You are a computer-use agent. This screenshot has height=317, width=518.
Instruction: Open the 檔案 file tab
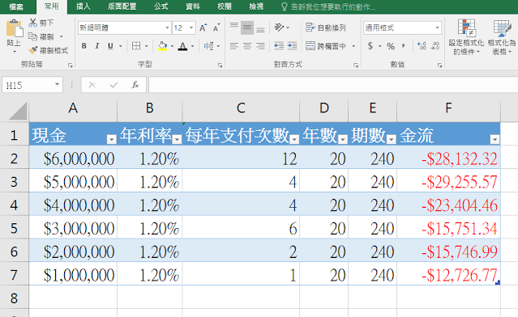[16, 7]
